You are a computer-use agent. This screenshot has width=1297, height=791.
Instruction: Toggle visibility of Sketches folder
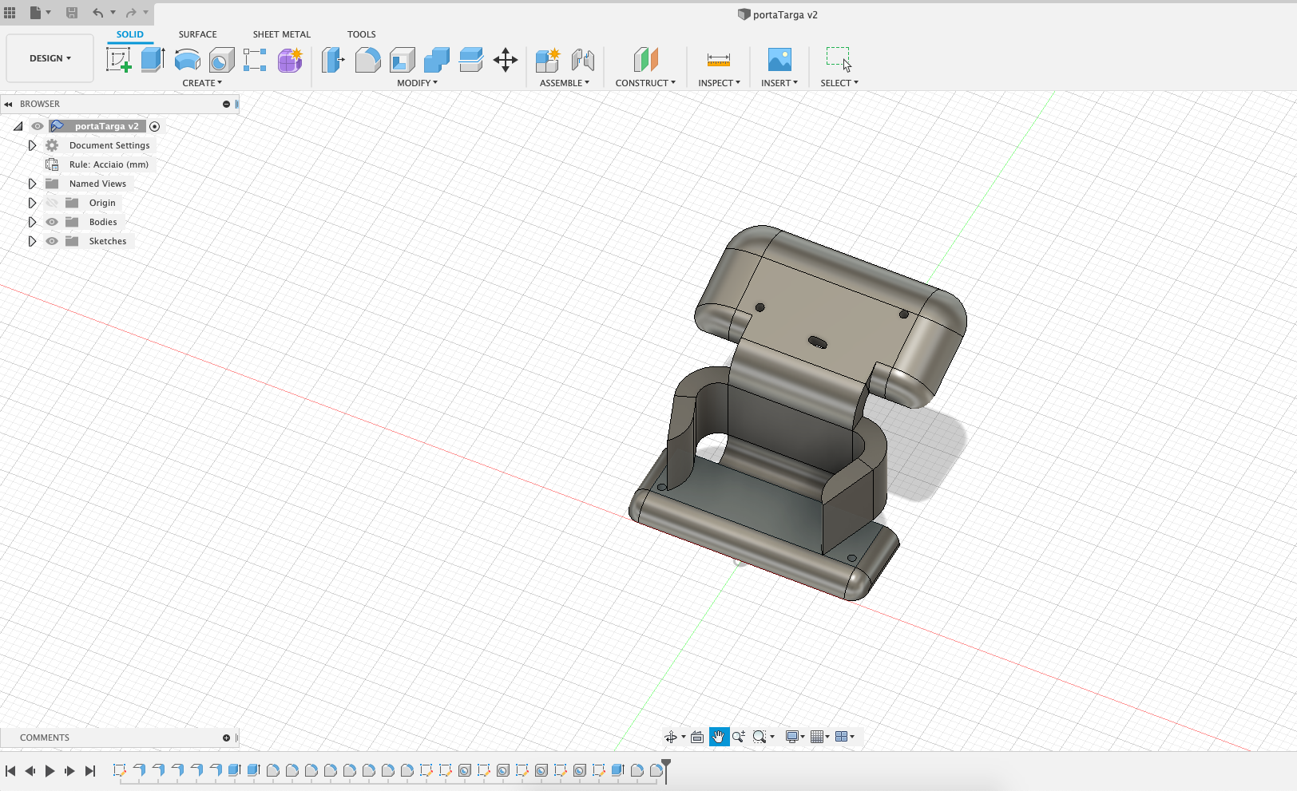pos(52,241)
